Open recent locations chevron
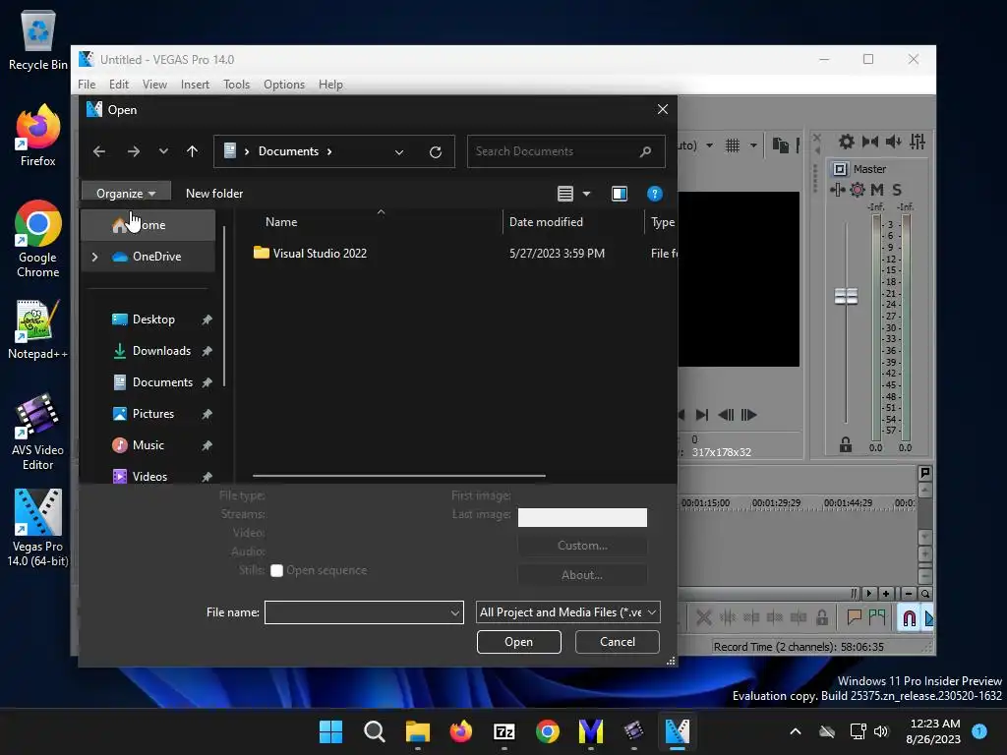1007x755 pixels. [x=163, y=151]
